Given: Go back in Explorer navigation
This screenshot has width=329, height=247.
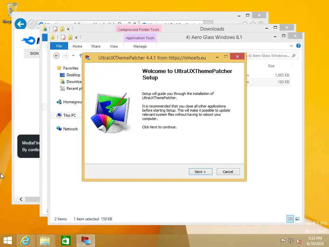Looking at the screenshot, I should [x=56, y=56].
